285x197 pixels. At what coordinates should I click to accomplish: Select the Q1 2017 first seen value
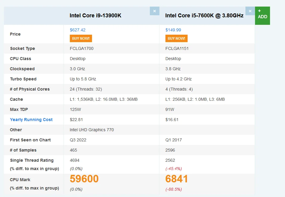[174, 140]
